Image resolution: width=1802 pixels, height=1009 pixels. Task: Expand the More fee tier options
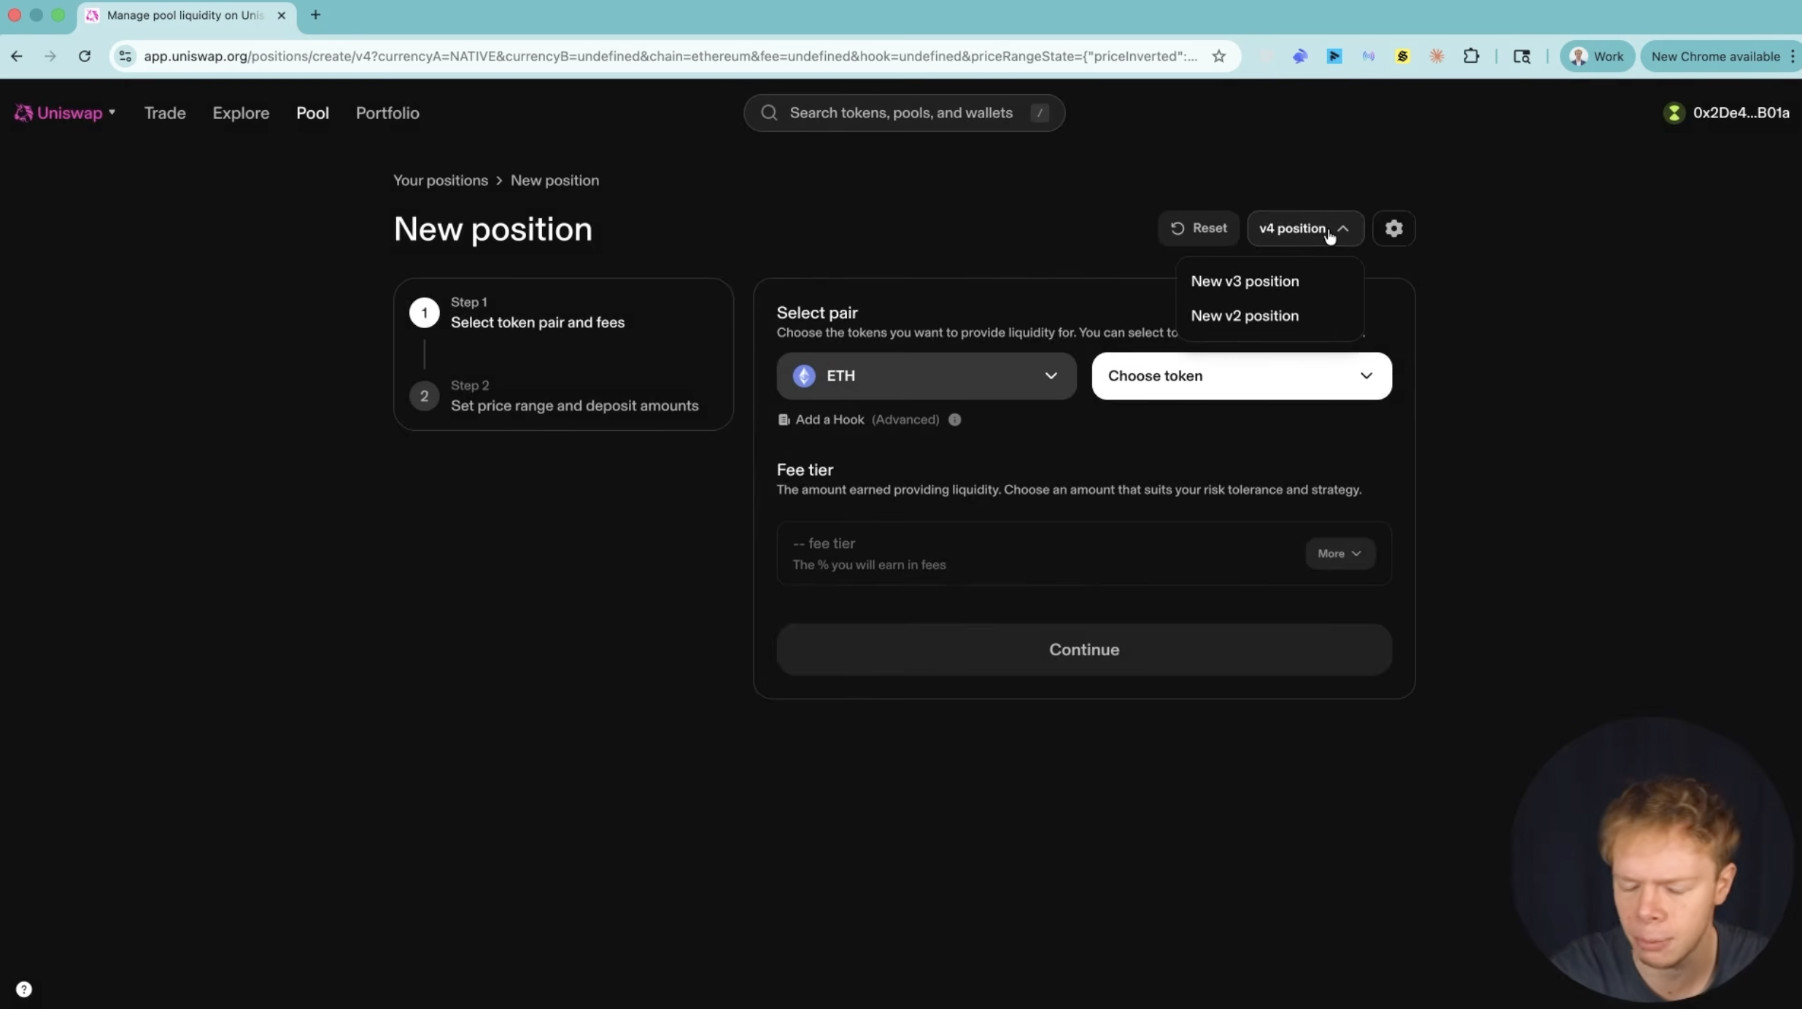(1339, 554)
